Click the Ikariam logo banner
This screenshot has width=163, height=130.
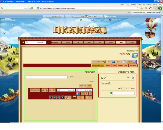[x=80, y=30]
